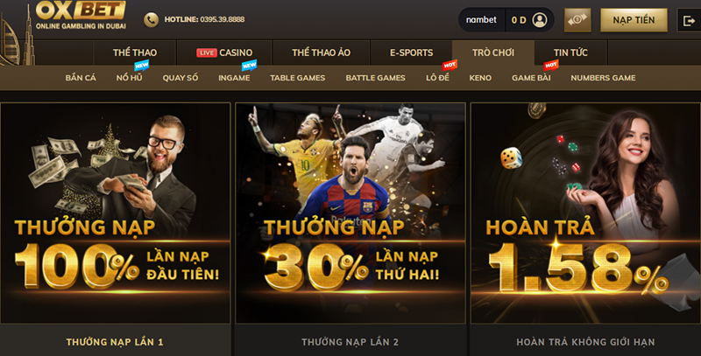Open the Numbers Game category

pos(603,78)
